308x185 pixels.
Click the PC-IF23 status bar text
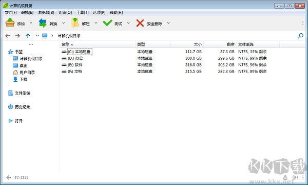22,177
